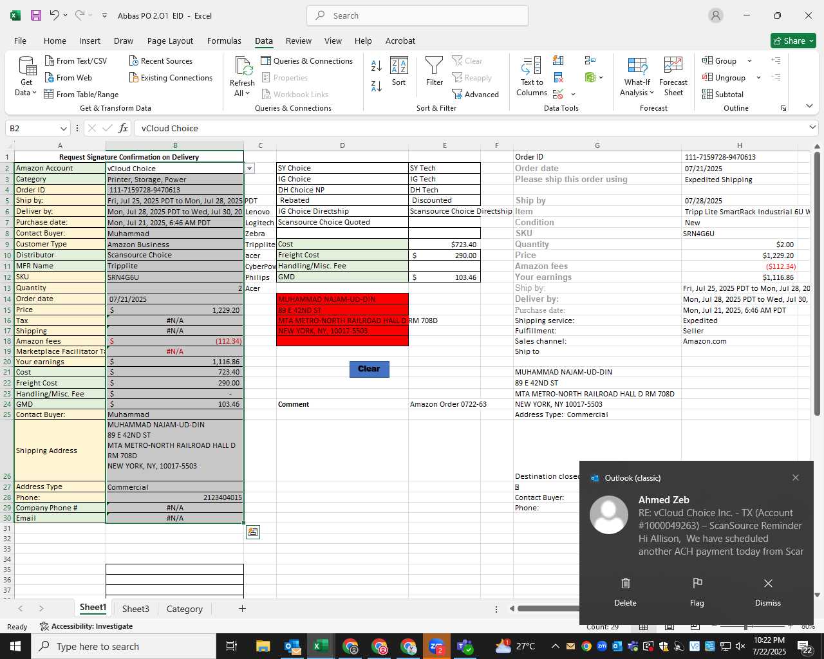
Task: Switch to the Home tab
Action: click(55, 41)
